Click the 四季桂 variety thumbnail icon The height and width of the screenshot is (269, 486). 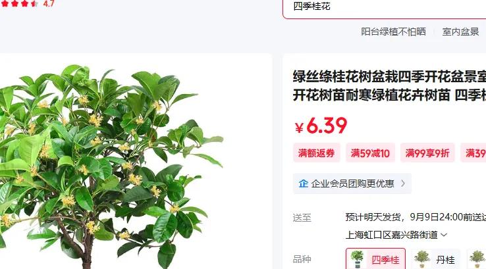click(x=357, y=259)
